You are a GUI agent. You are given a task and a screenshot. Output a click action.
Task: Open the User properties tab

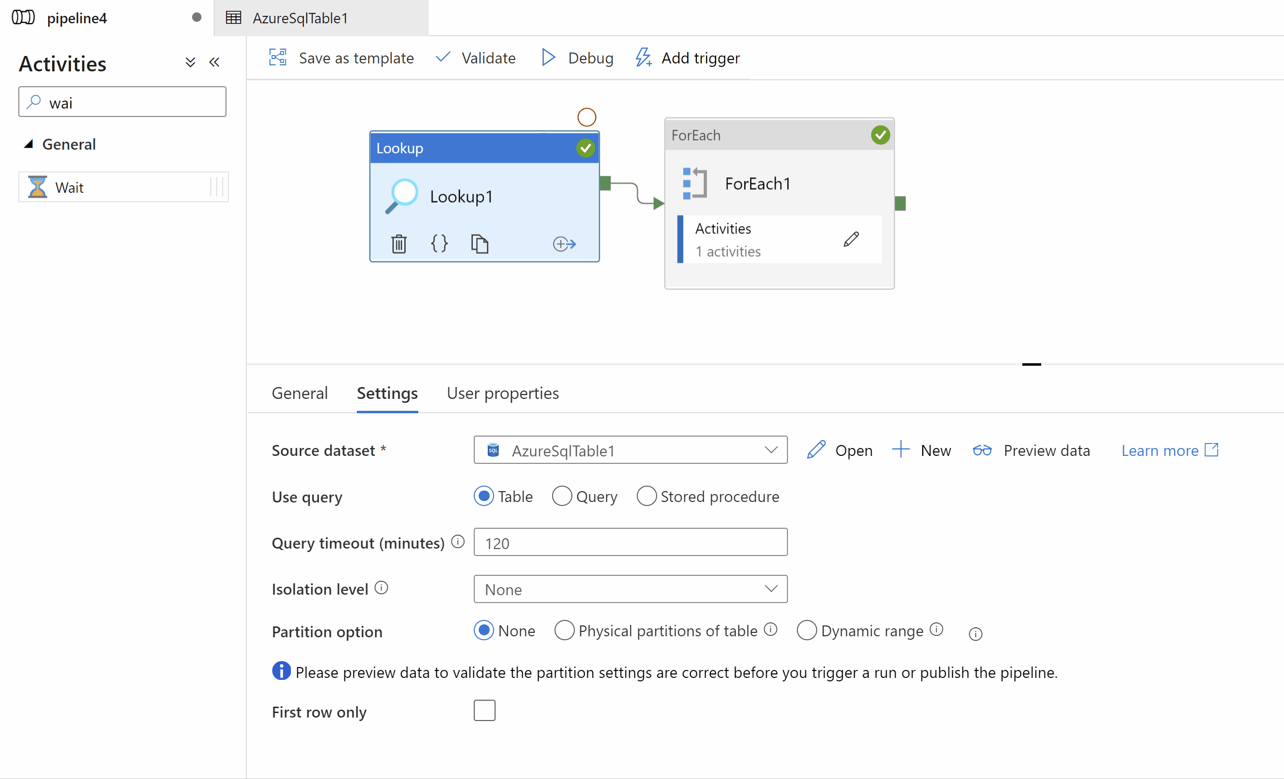coord(503,393)
